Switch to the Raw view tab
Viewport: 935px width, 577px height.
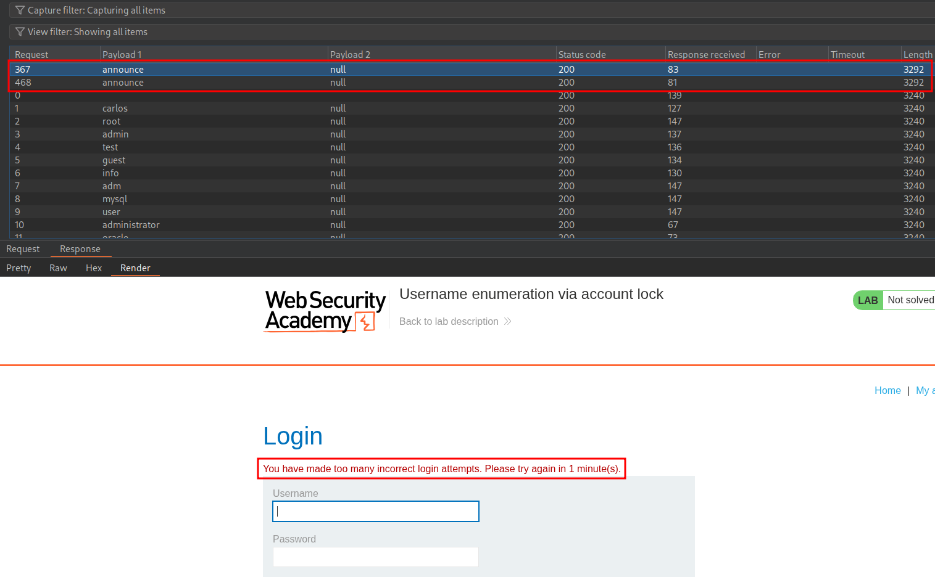coord(58,268)
